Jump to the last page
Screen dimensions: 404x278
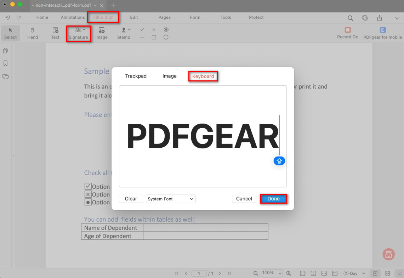(x=229, y=273)
